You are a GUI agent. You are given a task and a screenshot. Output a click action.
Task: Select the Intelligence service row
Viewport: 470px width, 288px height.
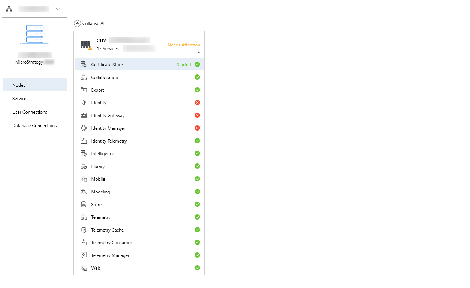click(x=139, y=154)
